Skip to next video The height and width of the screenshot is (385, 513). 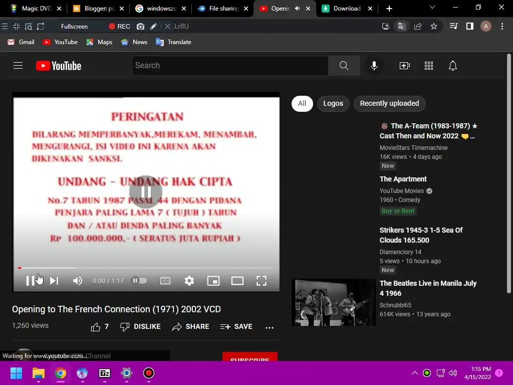tap(54, 281)
